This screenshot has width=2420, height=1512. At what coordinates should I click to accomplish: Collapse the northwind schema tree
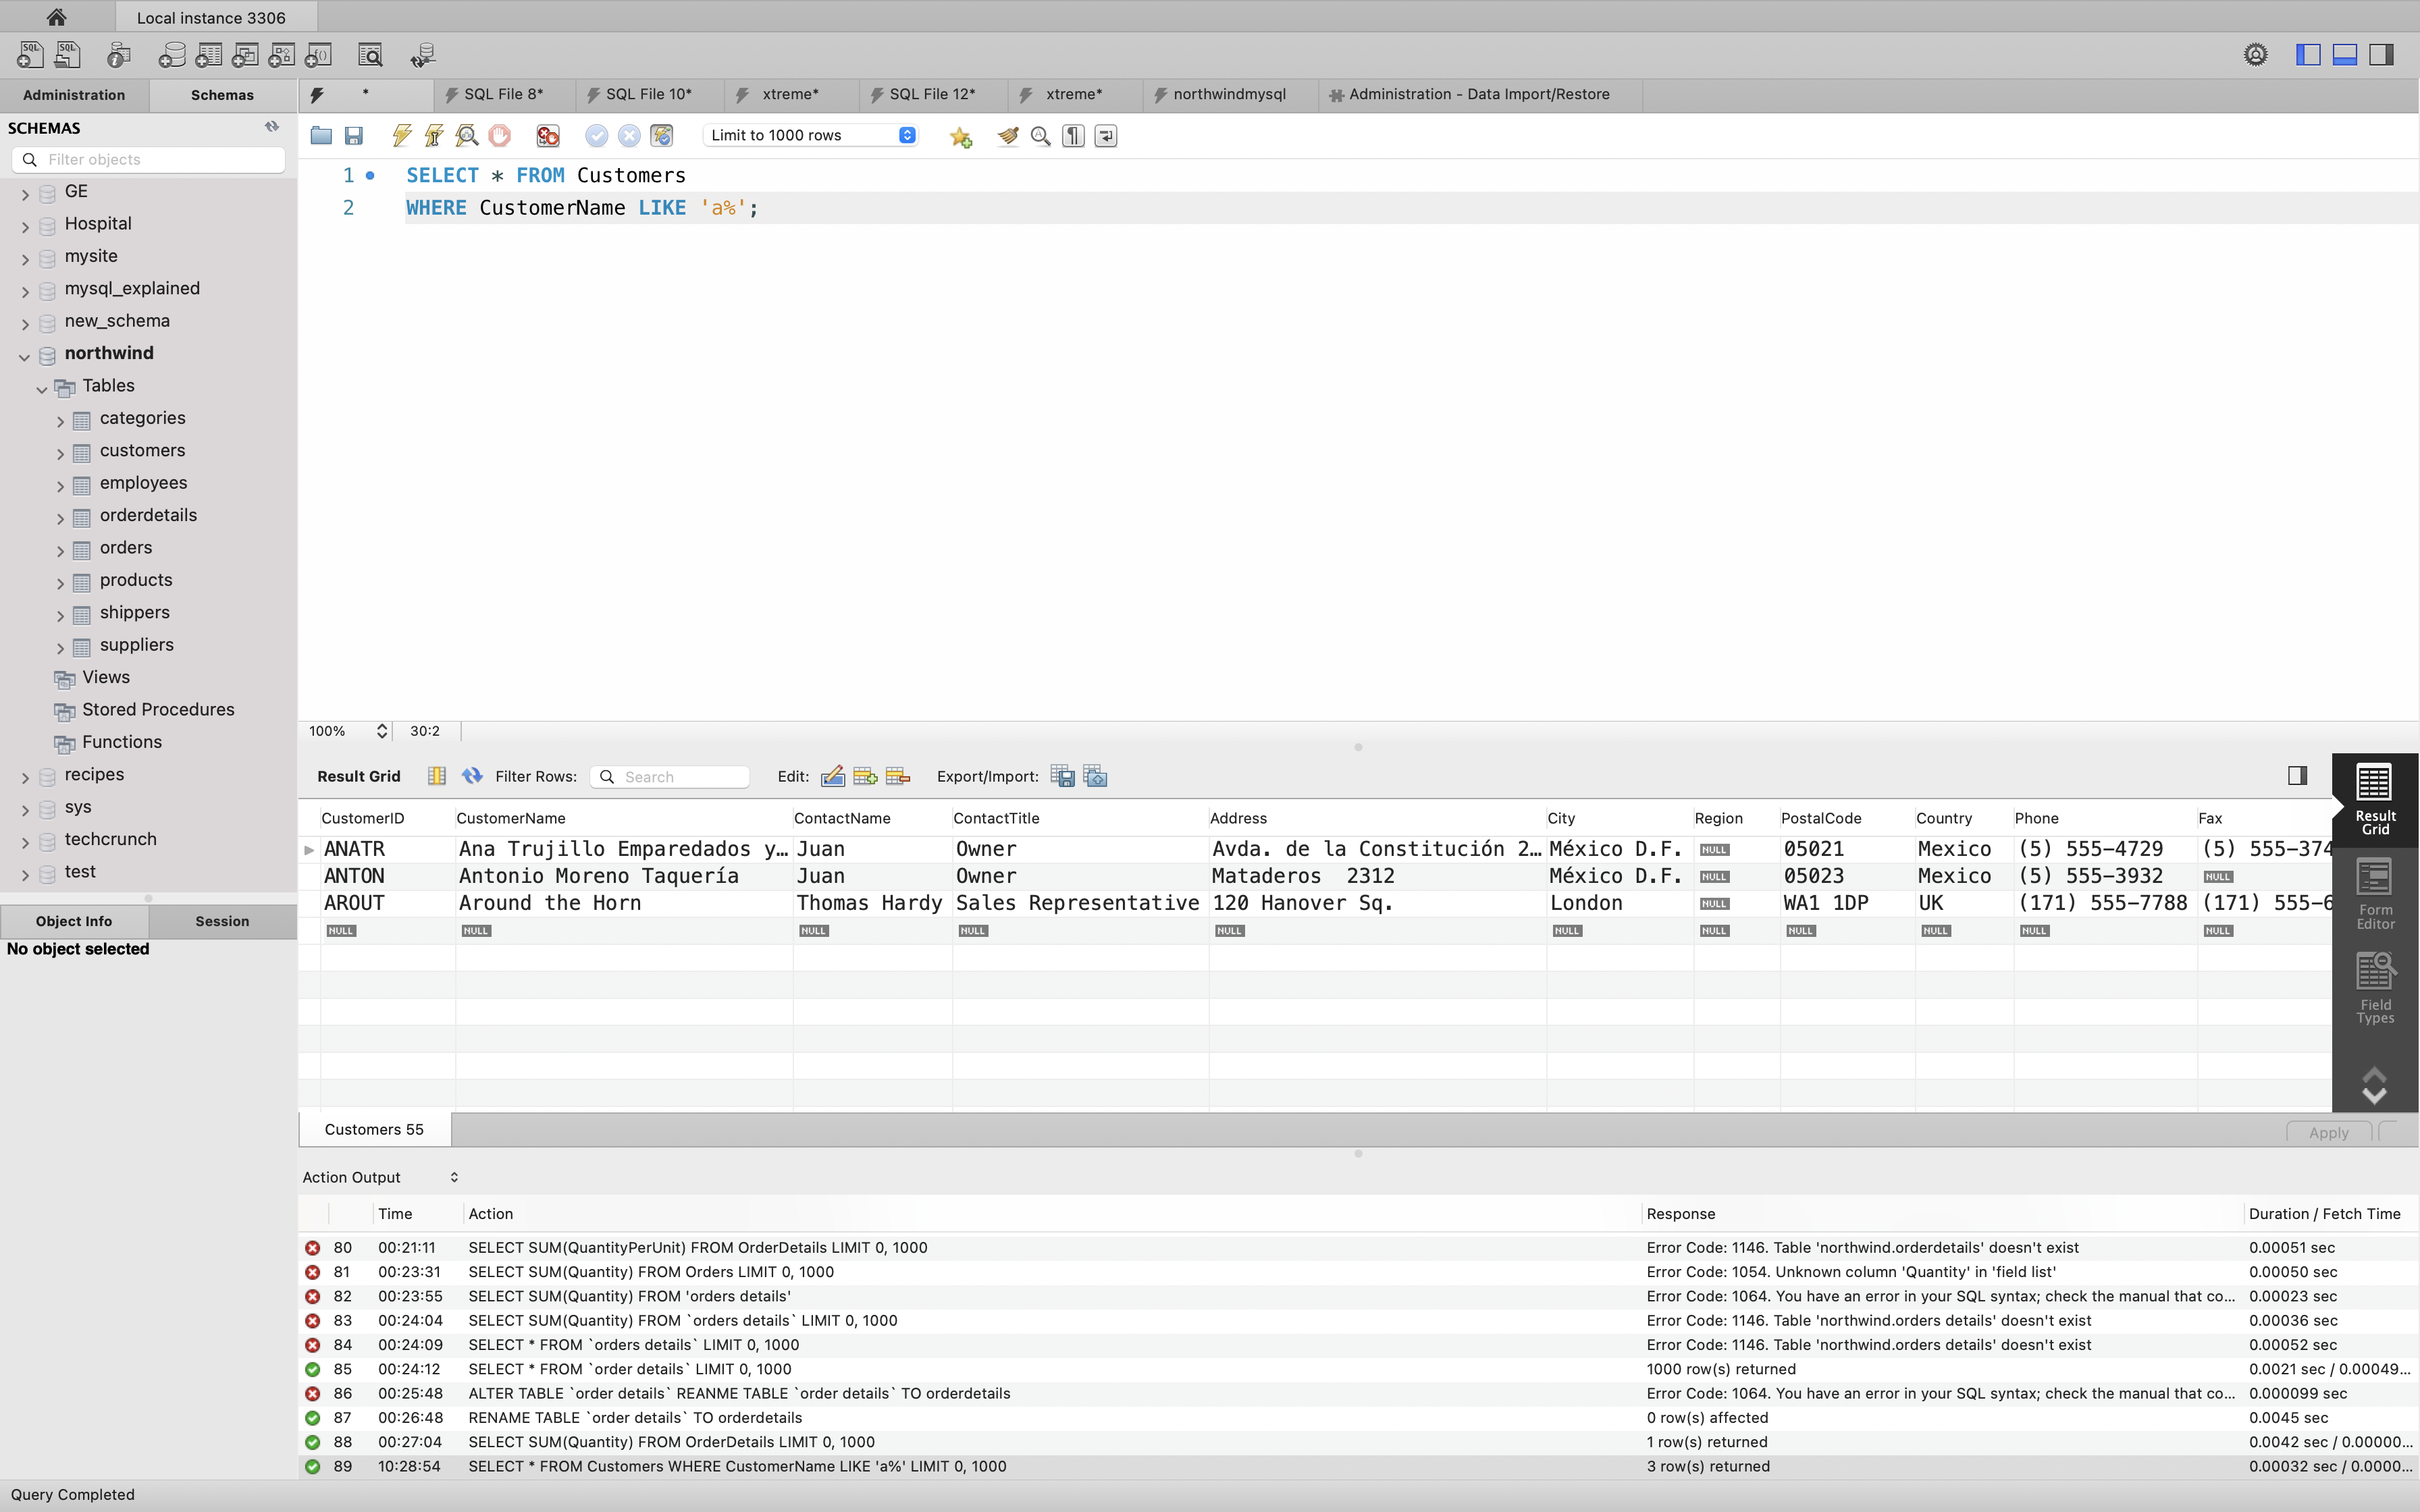25,355
